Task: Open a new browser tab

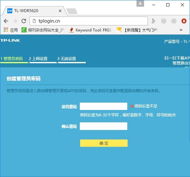Action: (72, 11)
